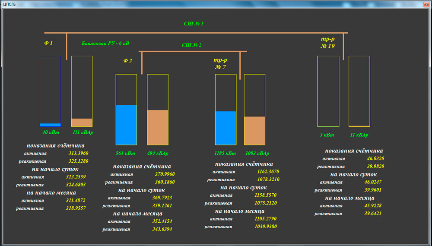This screenshot has width=432, height=246.
Task: Select the 3 кВт bar for тр-р № 19
Action: pos(328,91)
